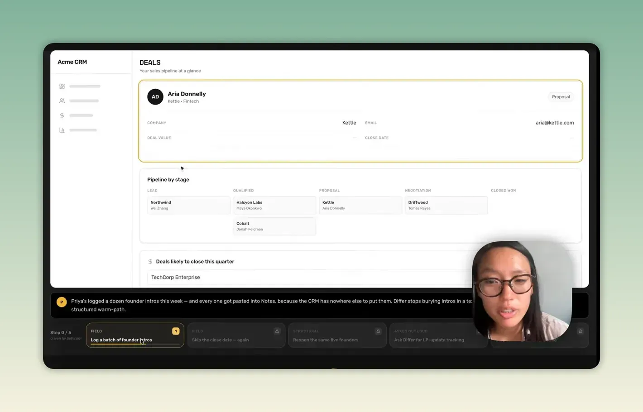Image resolution: width=643 pixels, height=412 pixels.
Task: Open the deals dollar icon in sidebar
Action: pyautogui.click(x=62, y=115)
